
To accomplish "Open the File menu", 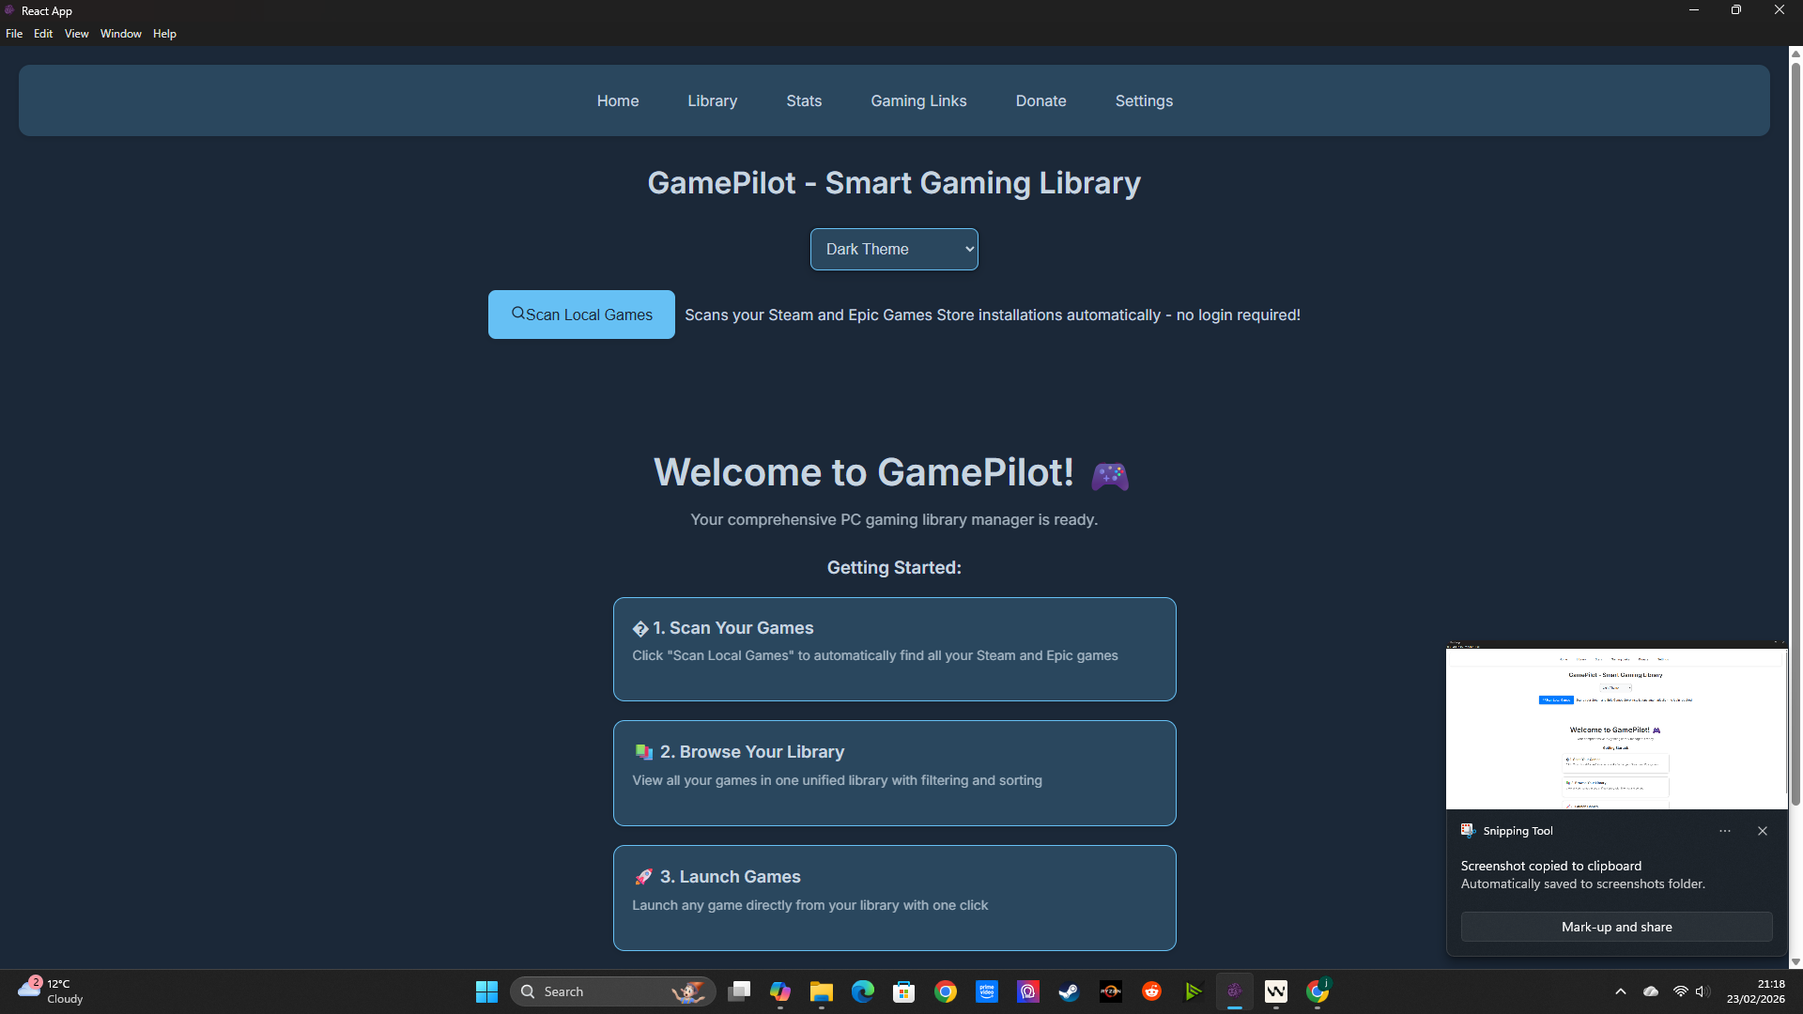I will click(x=14, y=34).
